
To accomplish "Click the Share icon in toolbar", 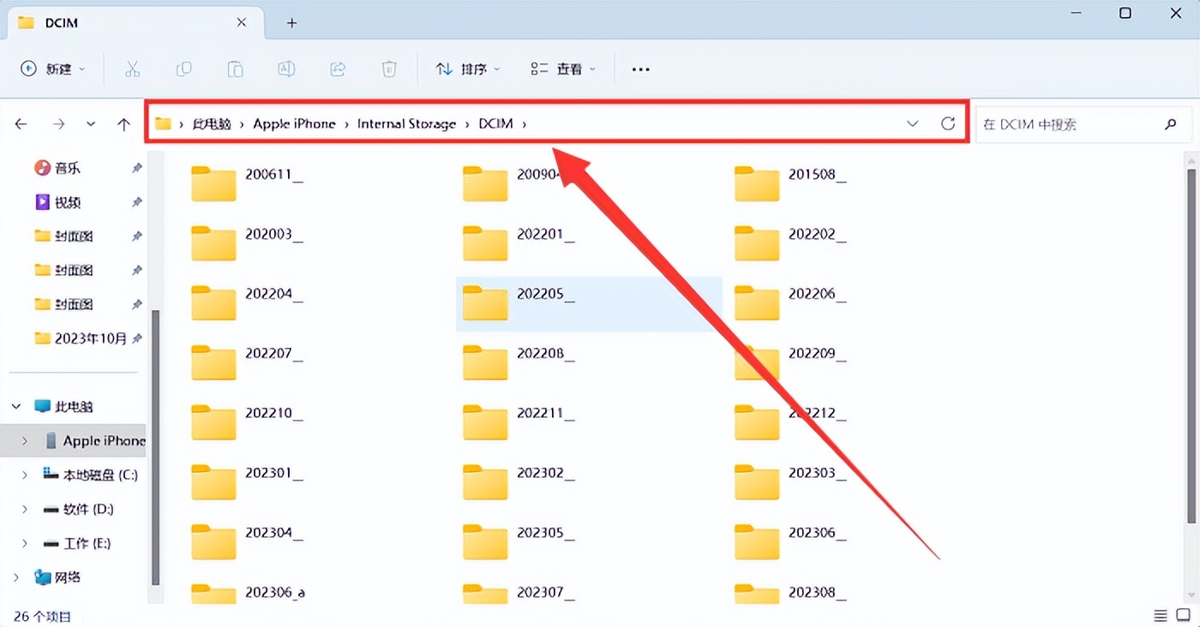I will tap(338, 69).
